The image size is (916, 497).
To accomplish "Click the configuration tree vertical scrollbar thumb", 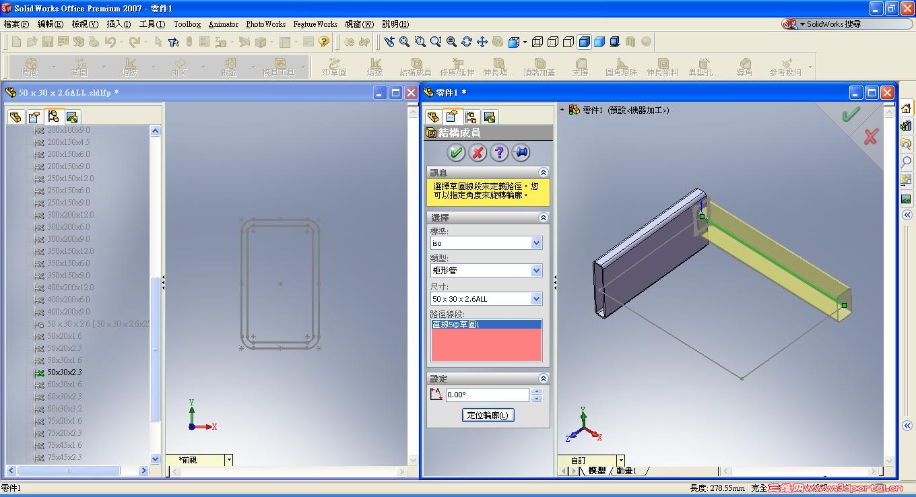I will pyautogui.click(x=156, y=349).
